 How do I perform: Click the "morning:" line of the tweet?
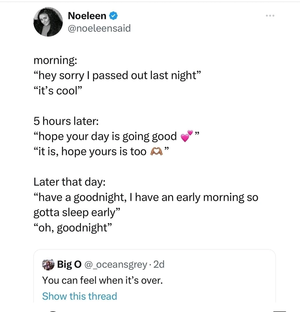point(55,60)
